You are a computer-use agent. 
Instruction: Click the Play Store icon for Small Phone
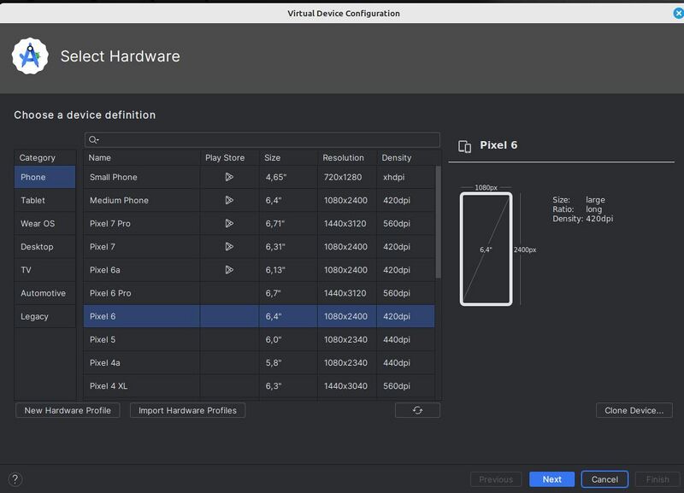[x=229, y=177]
